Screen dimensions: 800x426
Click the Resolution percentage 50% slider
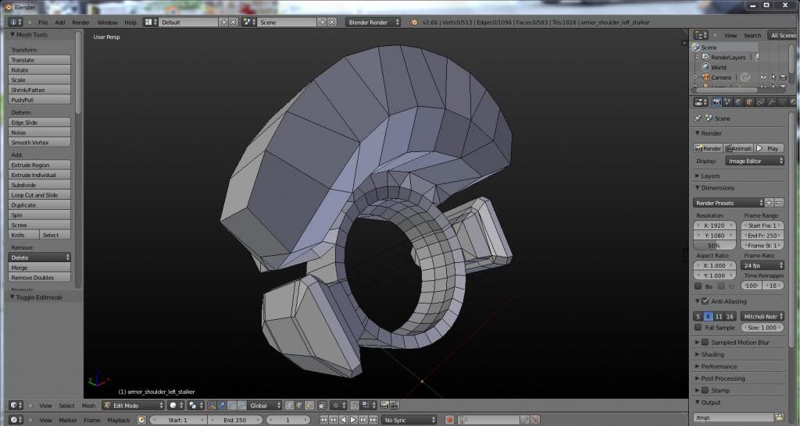[x=714, y=245]
